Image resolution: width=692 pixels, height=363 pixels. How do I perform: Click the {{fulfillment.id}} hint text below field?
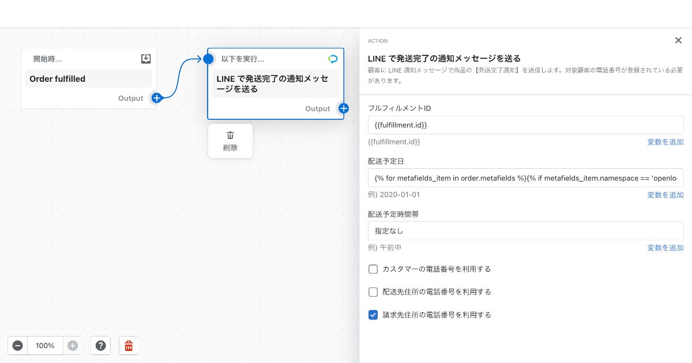tap(394, 142)
